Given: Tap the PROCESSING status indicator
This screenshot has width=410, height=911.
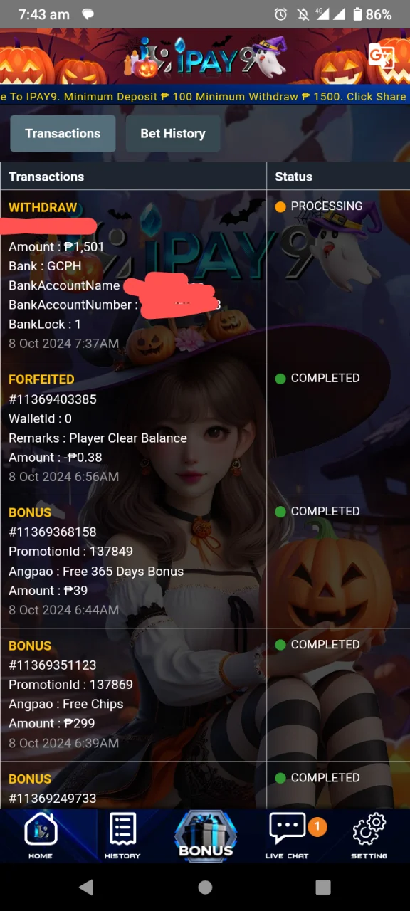Looking at the screenshot, I should pyautogui.click(x=319, y=206).
